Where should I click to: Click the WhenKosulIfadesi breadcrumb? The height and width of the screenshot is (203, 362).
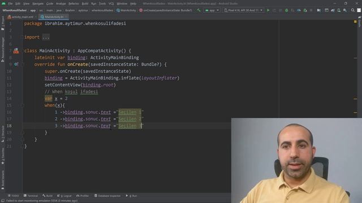[15, 10]
